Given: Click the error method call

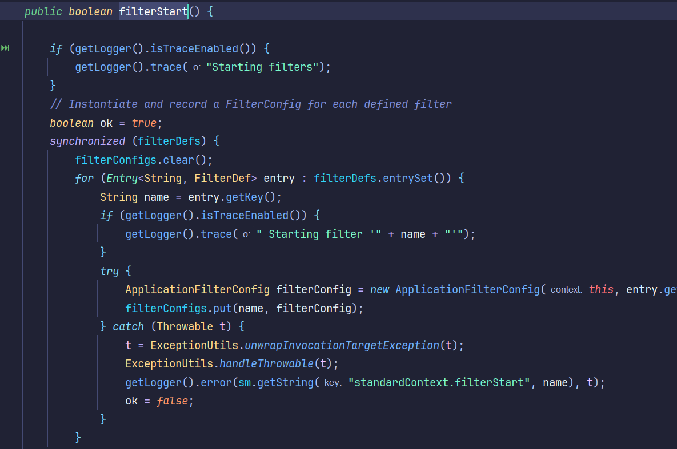Looking at the screenshot, I should [x=217, y=383].
